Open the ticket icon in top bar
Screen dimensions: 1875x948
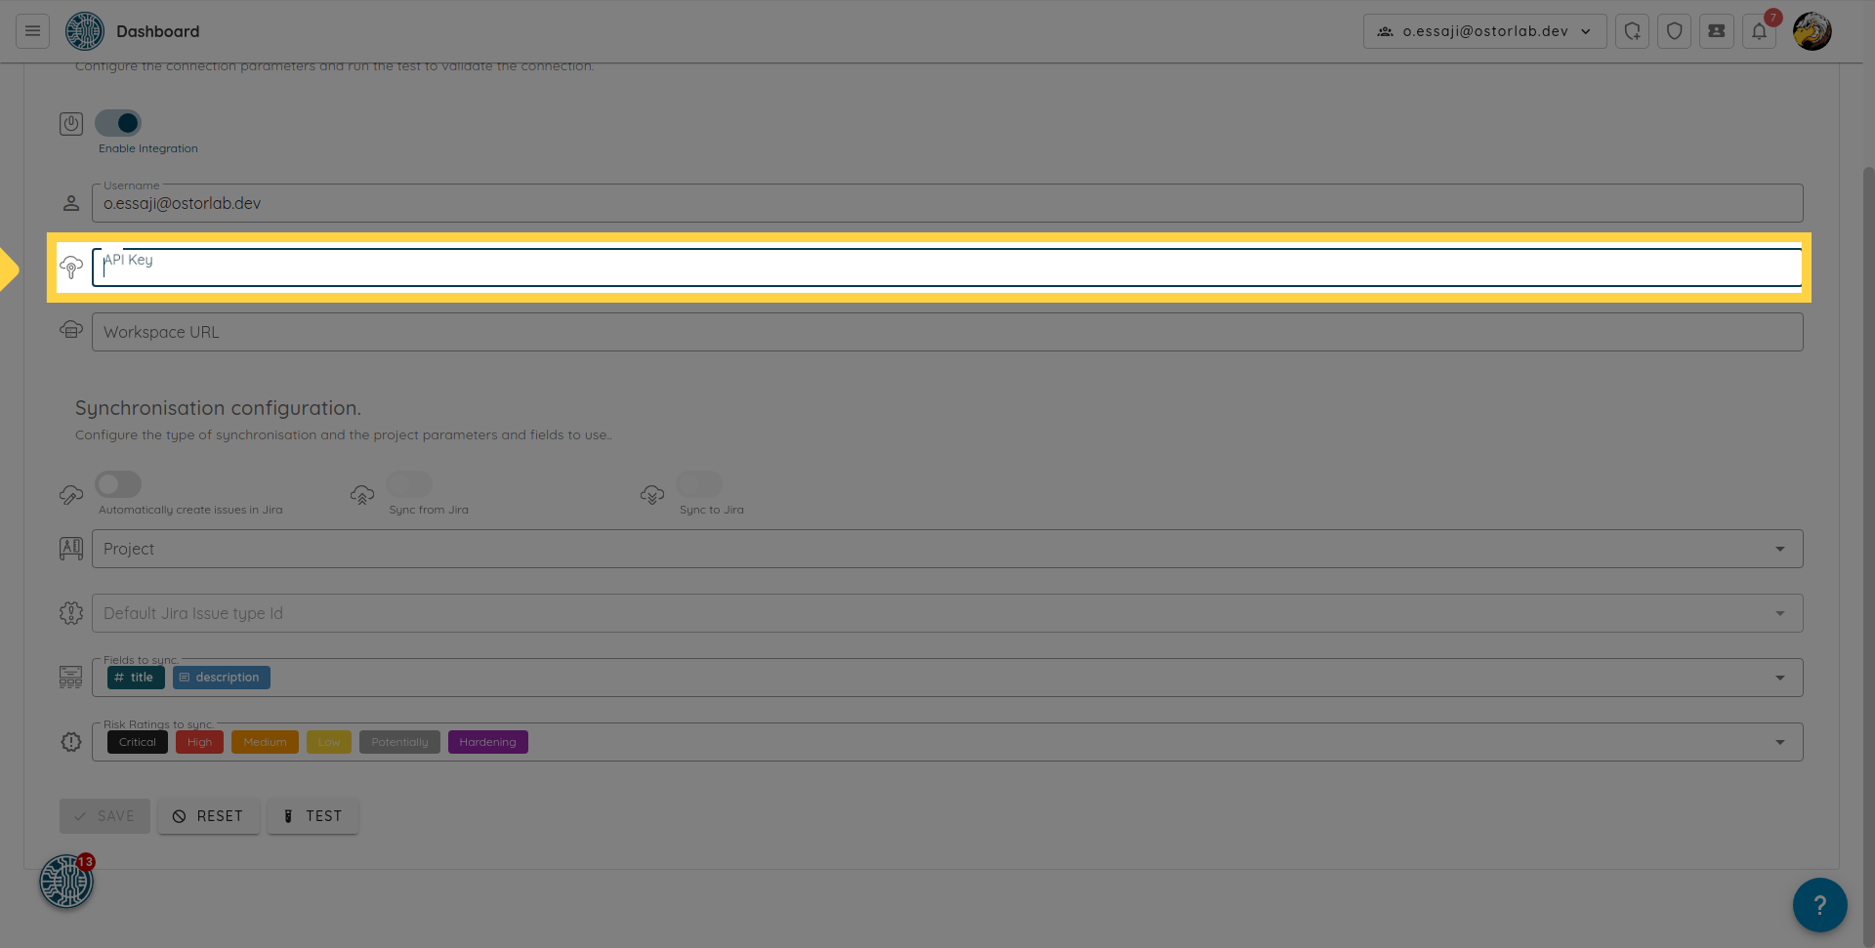pos(1716,31)
